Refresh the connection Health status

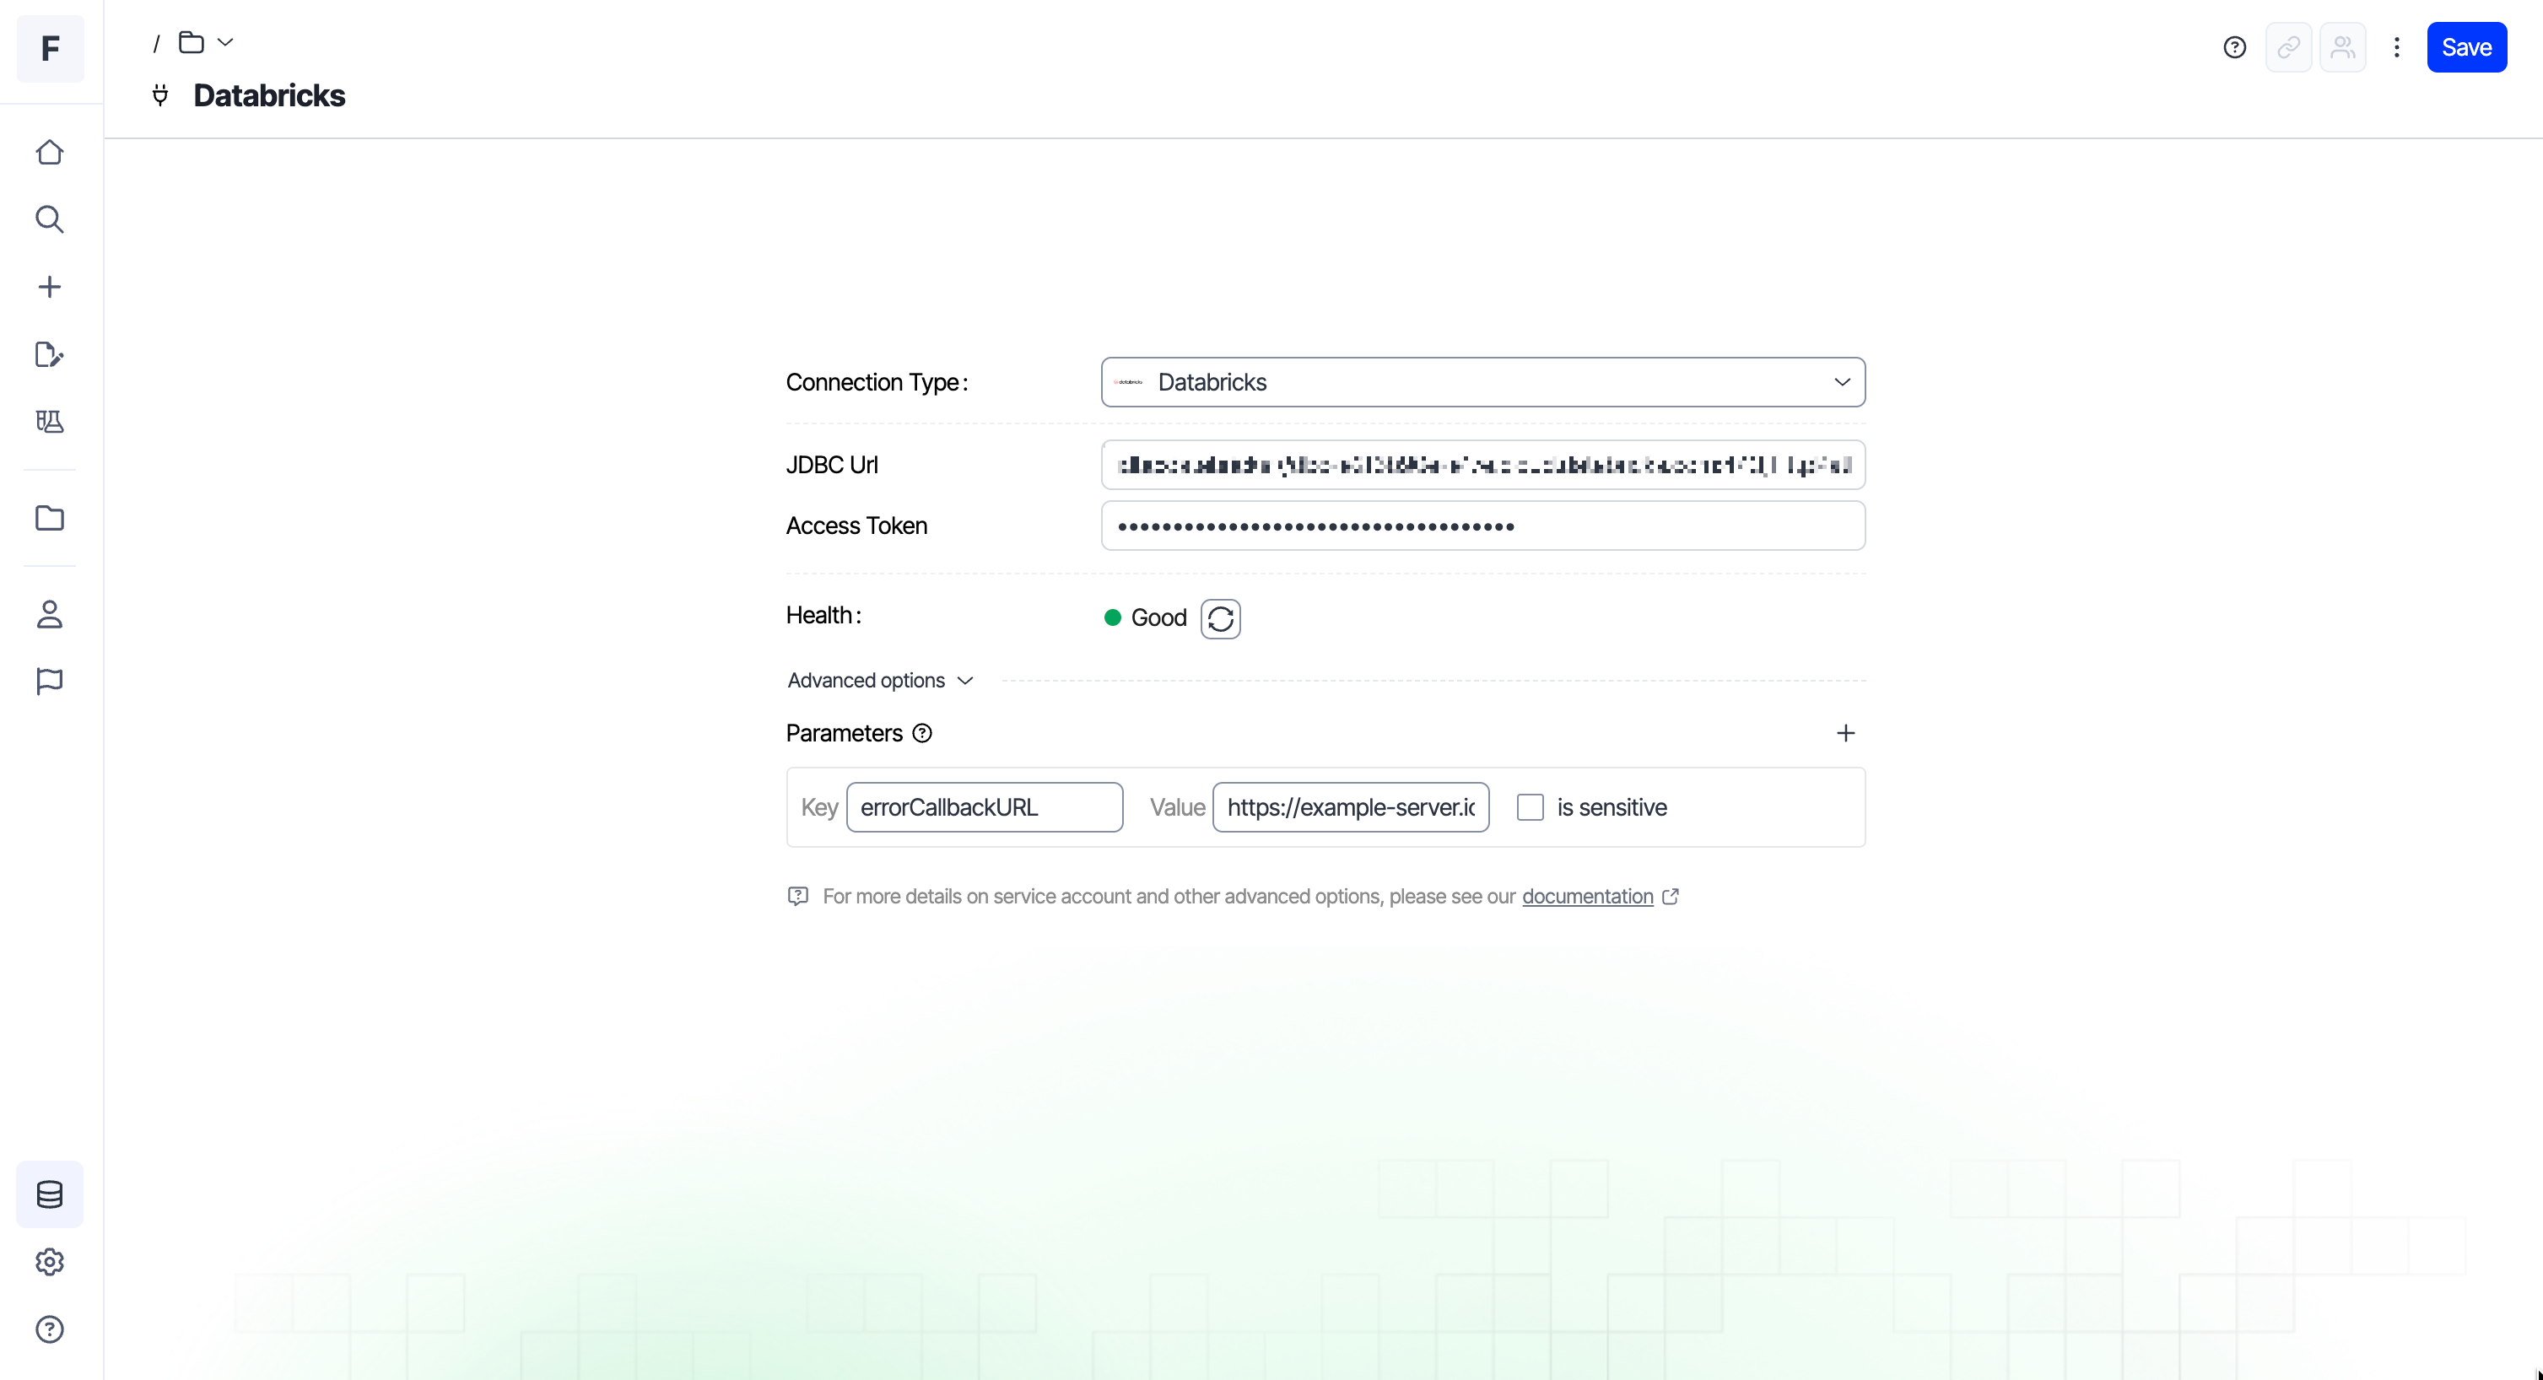[x=1220, y=618]
